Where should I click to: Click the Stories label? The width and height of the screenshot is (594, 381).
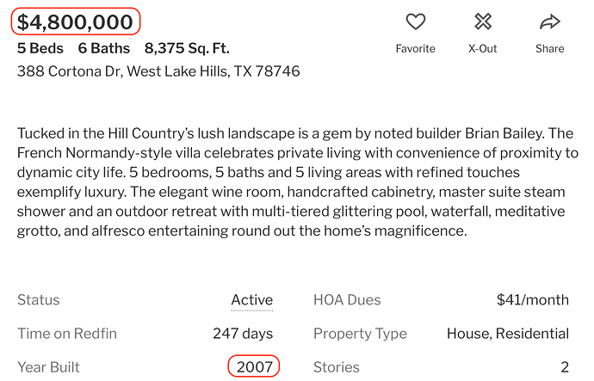click(x=337, y=367)
